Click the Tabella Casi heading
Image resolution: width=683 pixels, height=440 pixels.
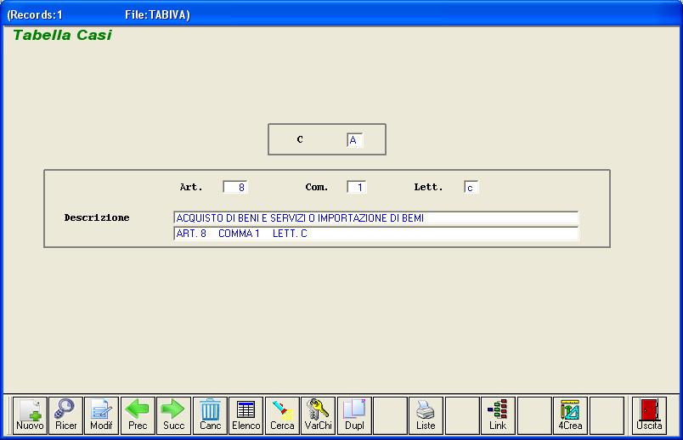click(x=62, y=35)
